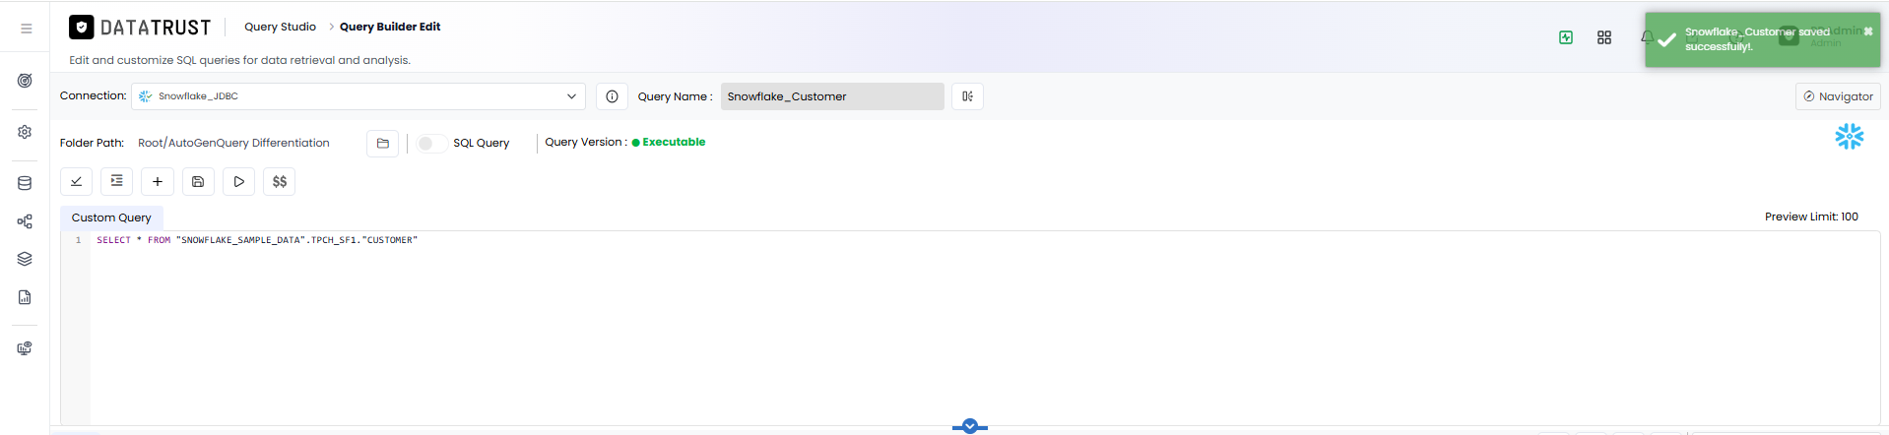Open the Navigator panel
Viewport: 1889px width, 435px height.
pyautogui.click(x=1838, y=96)
